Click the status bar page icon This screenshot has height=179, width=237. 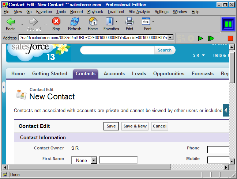(x=5, y=175)
